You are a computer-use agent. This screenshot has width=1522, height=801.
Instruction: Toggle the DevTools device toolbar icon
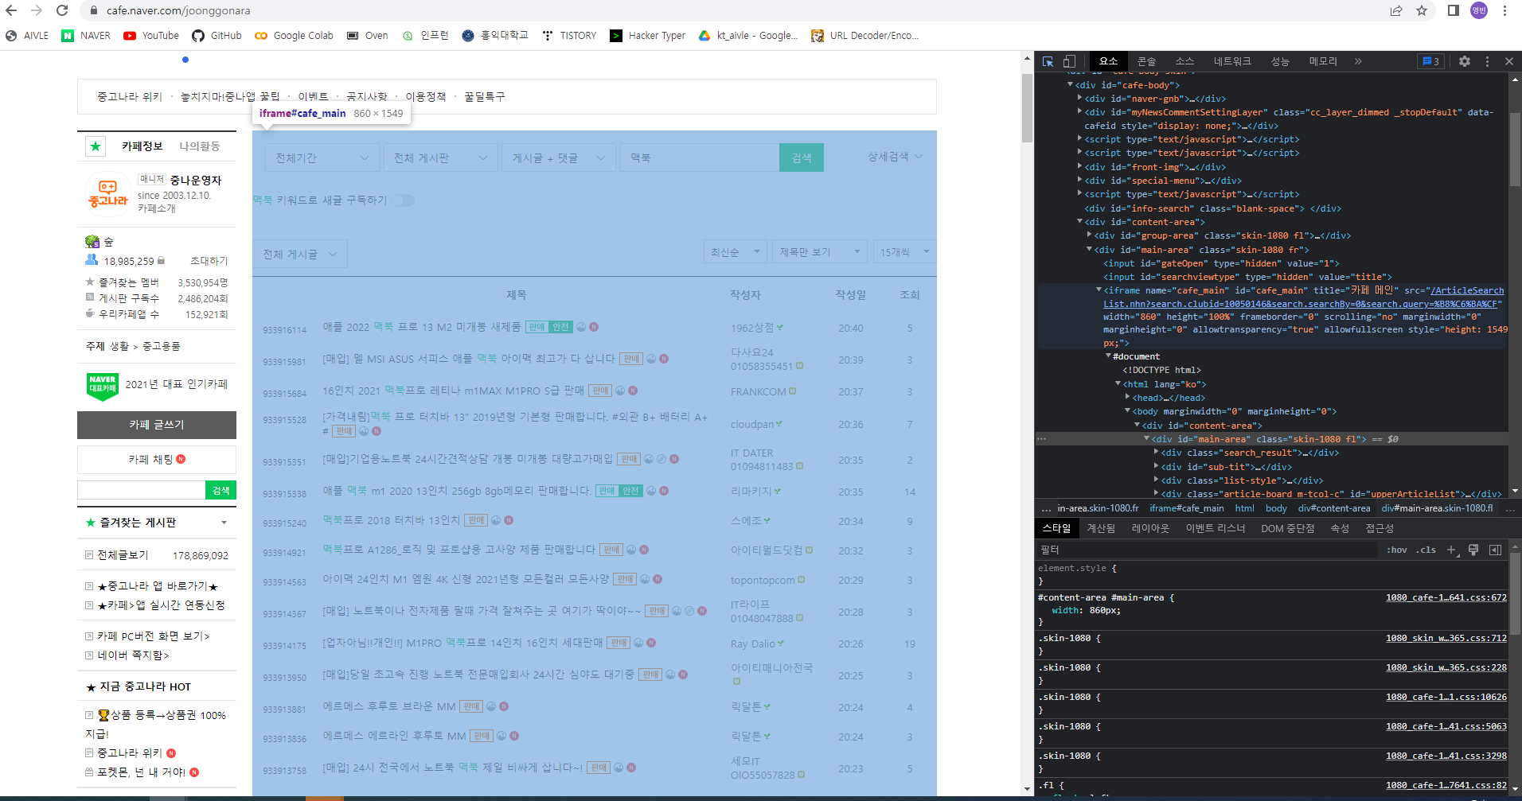[1069, 61]
